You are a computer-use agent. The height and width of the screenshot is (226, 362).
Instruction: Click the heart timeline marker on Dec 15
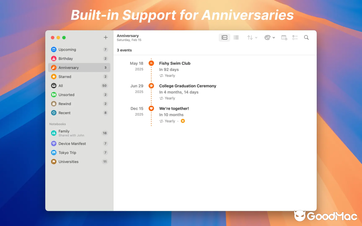point(151,108)
